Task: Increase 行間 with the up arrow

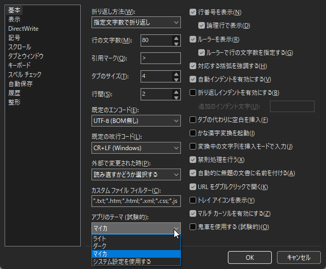Action: click(x=176, y=92)
